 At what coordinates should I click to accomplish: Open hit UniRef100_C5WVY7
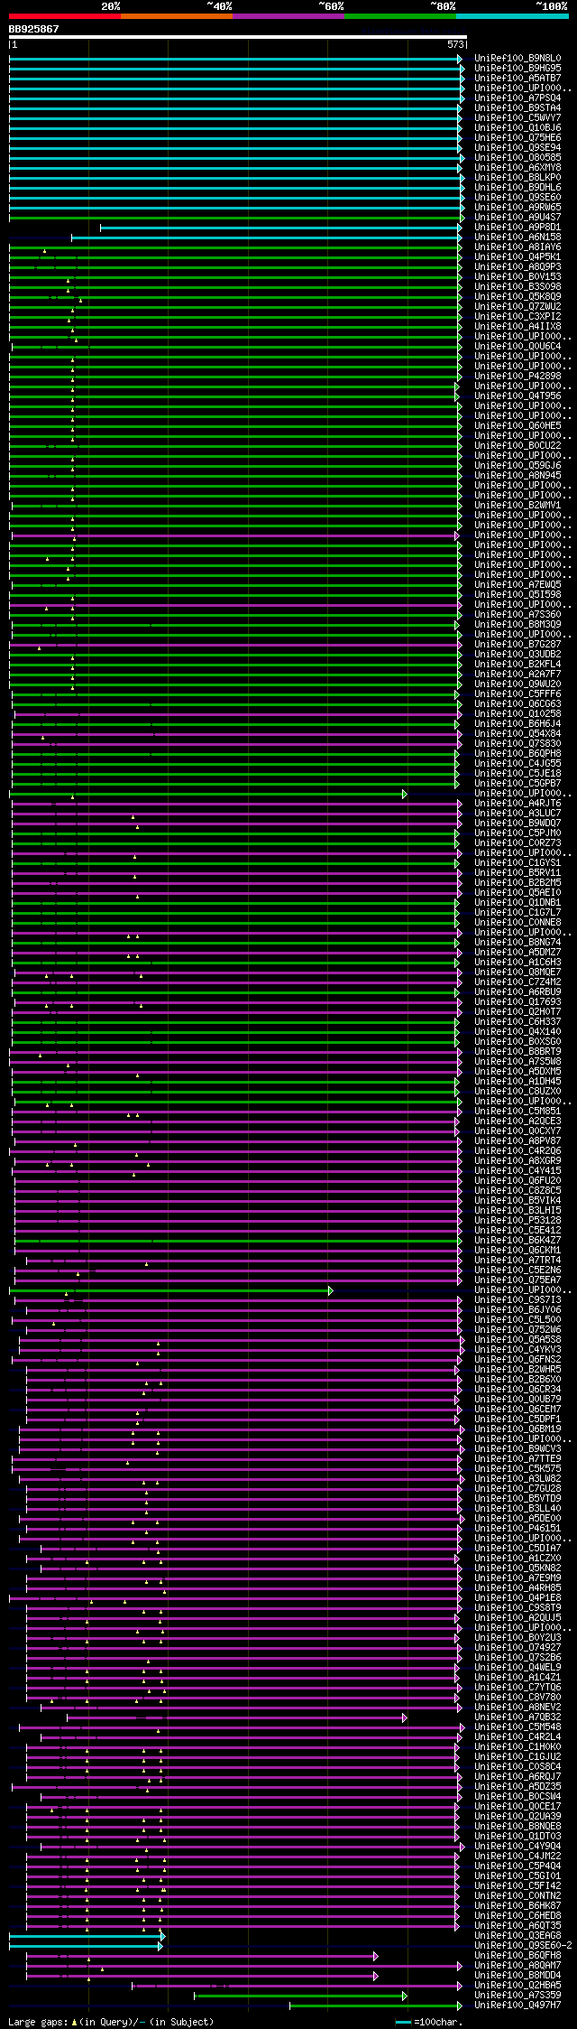[517, 118]
